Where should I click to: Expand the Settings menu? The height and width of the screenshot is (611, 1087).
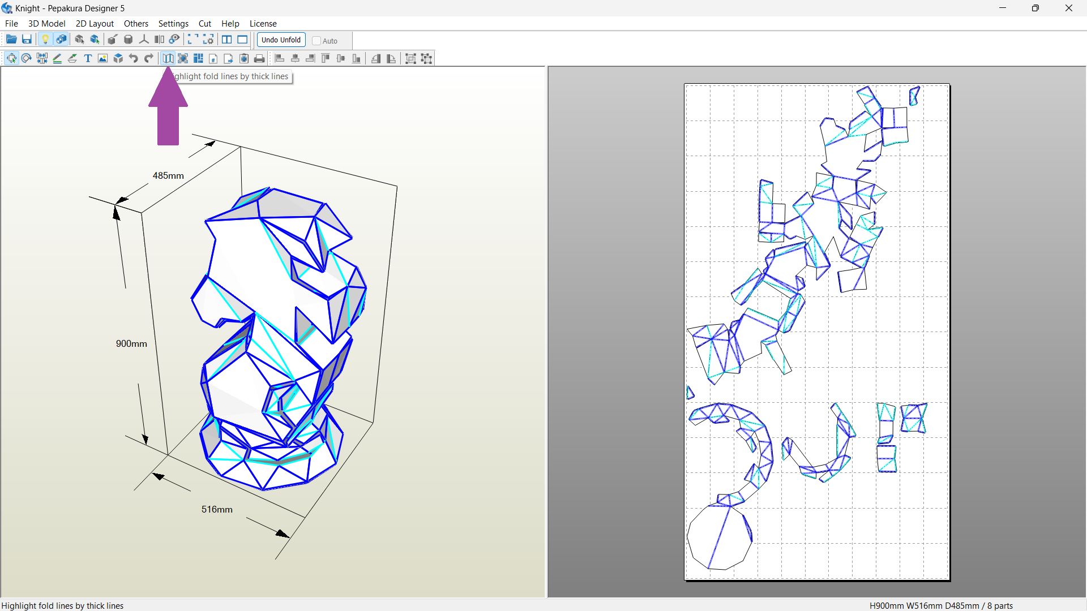click(173, 24)
